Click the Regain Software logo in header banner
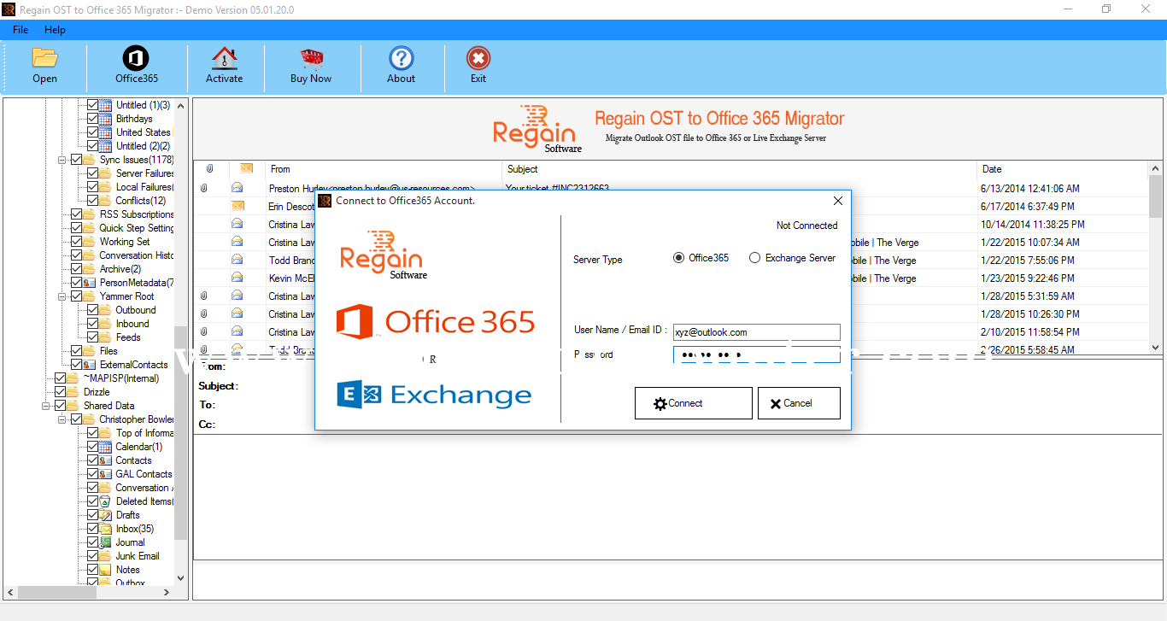Viewport: 1167px width, 621px height. (537, 129)
